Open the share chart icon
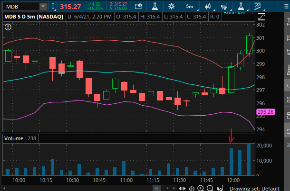This screenshot has height=191, width=290. (x=138, y=7)
